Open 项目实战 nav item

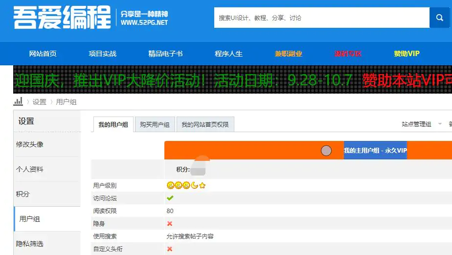(x=102, y=54)
